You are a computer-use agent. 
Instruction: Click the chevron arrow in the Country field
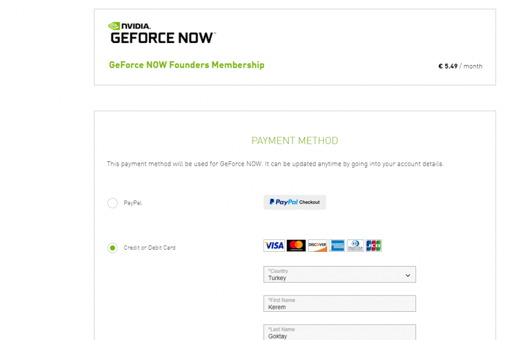(x=408, y=275)
